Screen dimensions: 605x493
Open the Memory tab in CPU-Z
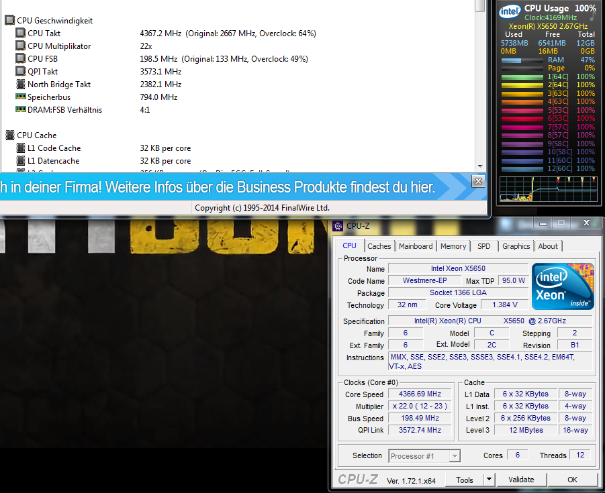tap(453, 246)
